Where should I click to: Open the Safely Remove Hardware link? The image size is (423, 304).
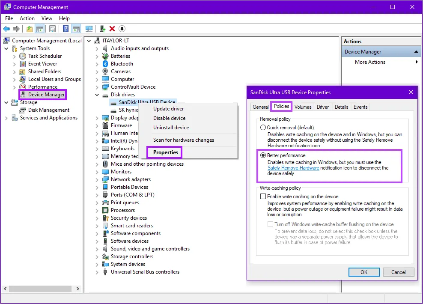point(293,168)
